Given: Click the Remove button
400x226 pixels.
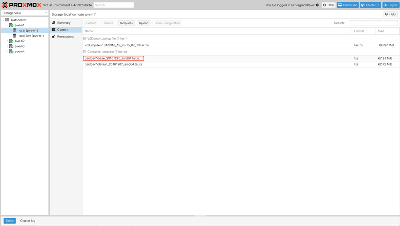Looking at the screenshot, I should pyautogui.click(x=108, y=23).
